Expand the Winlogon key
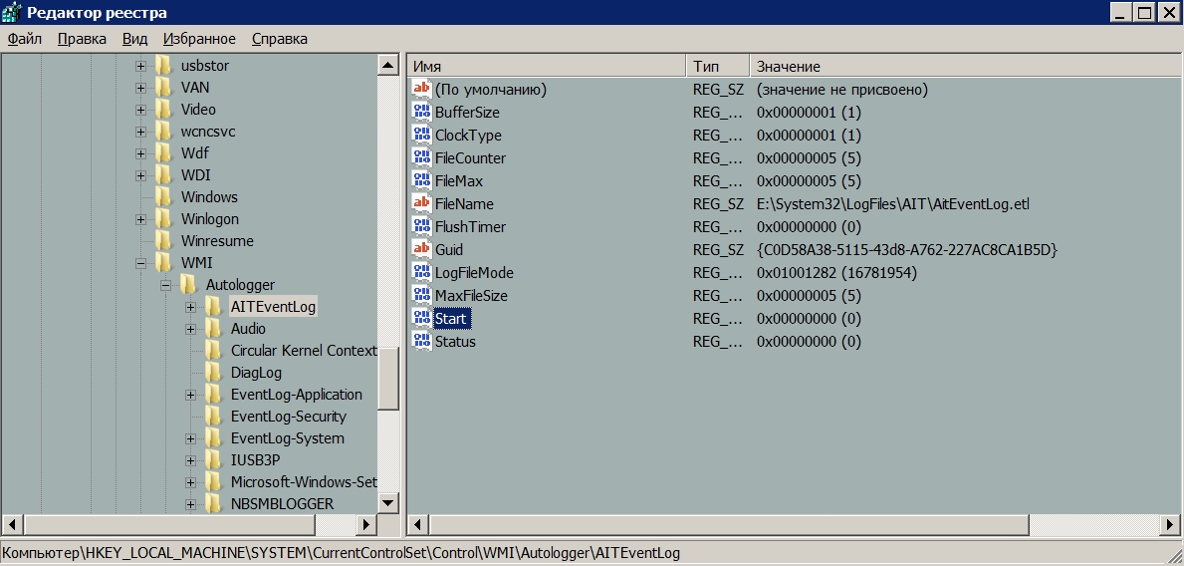 [x=140, y=220]
